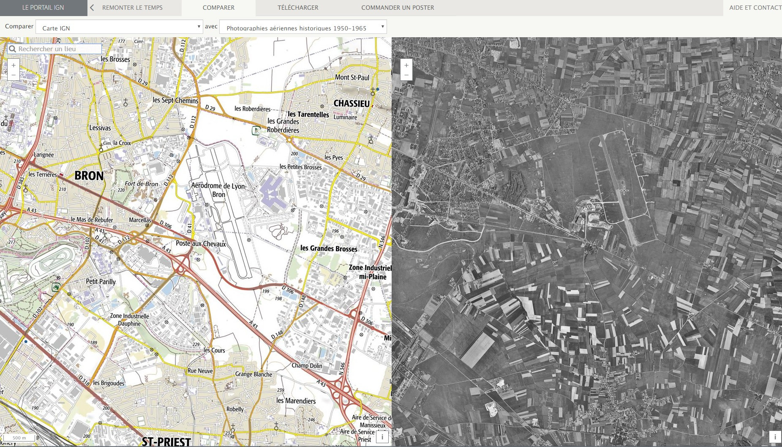
Task: Click the Larignée label
Action: 44,155
